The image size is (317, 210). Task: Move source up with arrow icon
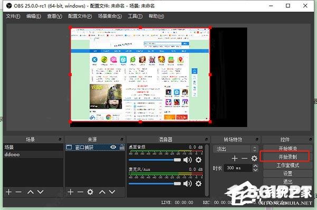[x=102, y=192]
